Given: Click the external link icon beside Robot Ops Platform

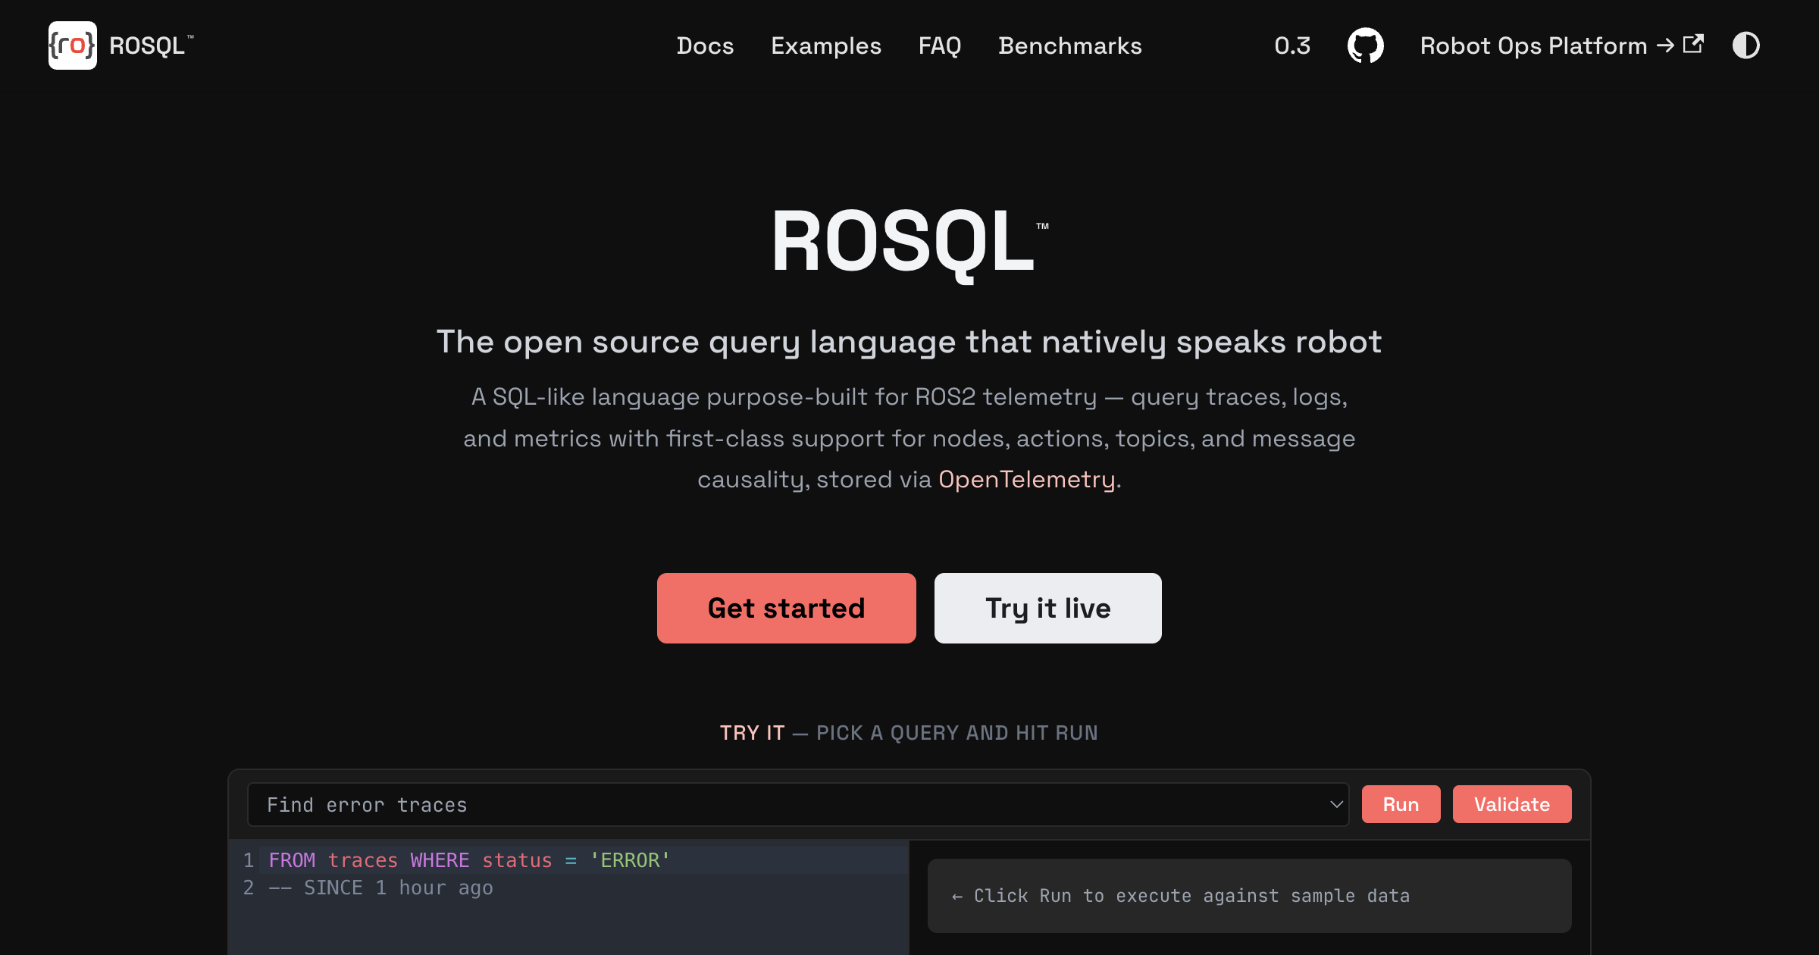Looking at the screenshot, I should click(1693, 44).
